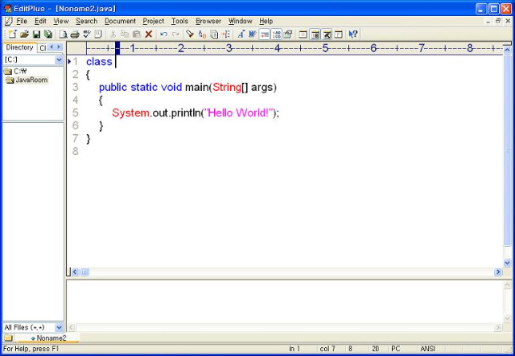Screen dimensions: 515x356
Task: Select the Directory tab in side panel
Action: pyautogui.click(x=19, y=47)
